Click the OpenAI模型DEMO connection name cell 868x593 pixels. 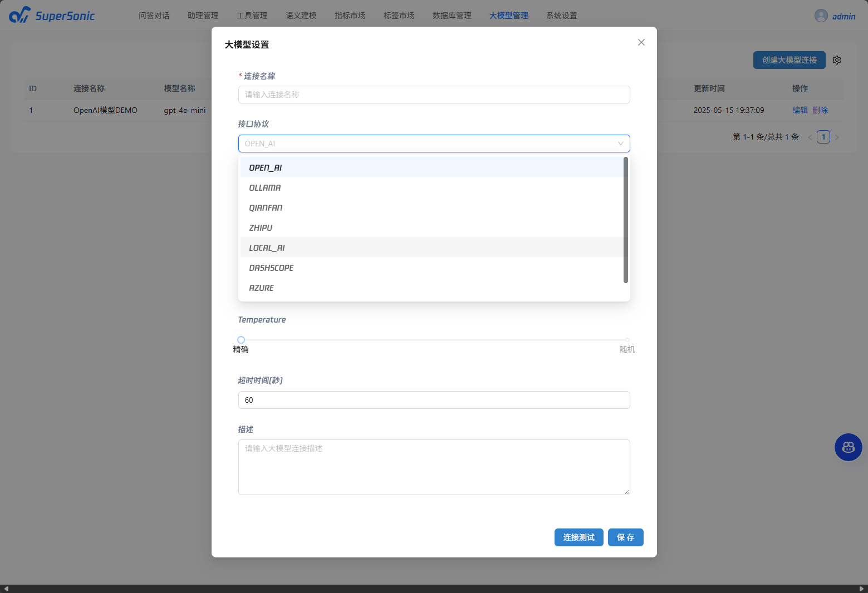point(105,110)
